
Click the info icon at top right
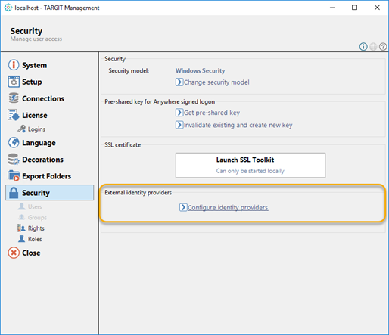[x=363, y=47]
